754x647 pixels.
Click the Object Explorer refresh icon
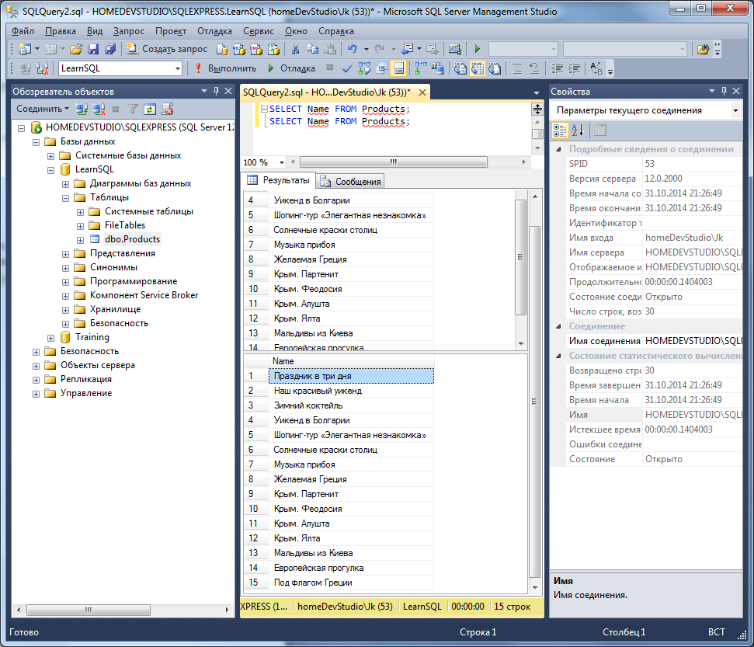[150, 110]
